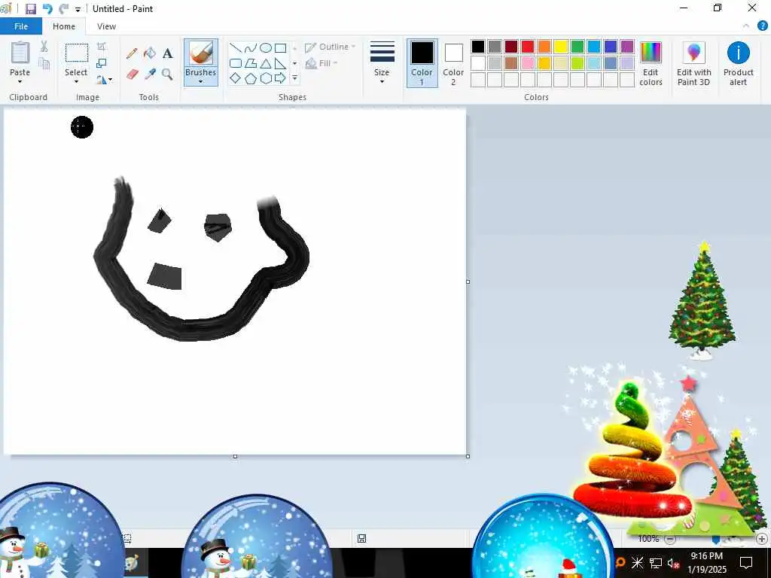Click the Crop icon in Image group
Screen dimensions: 771x578
(x=102, y=47)
